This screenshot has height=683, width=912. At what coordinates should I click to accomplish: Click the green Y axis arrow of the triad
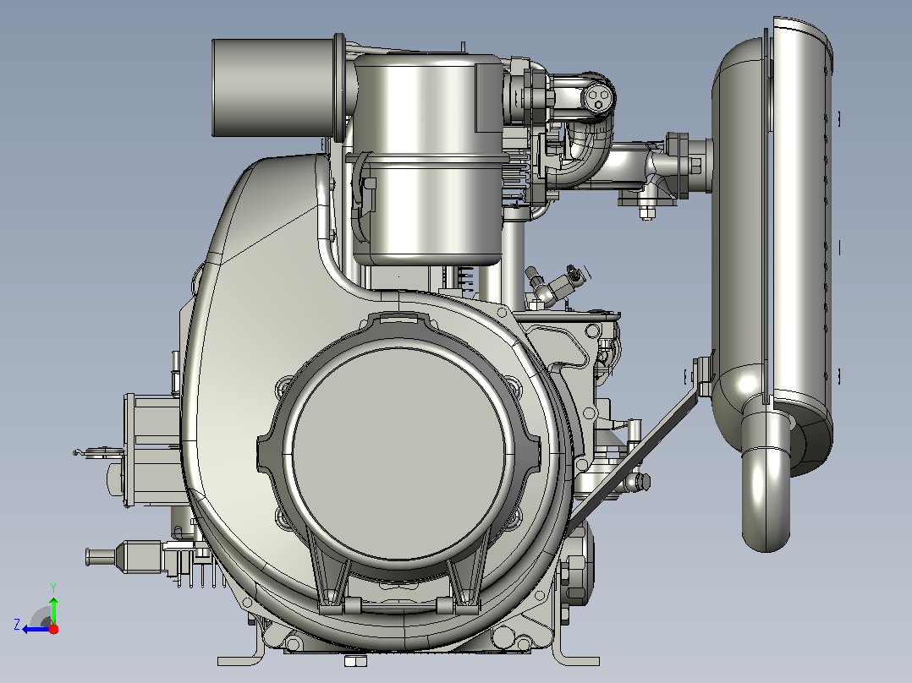coord(53,610)
